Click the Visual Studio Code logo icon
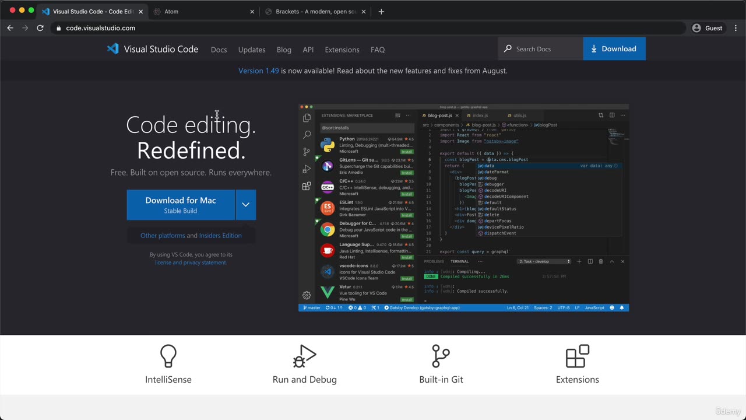 (113, 49)
